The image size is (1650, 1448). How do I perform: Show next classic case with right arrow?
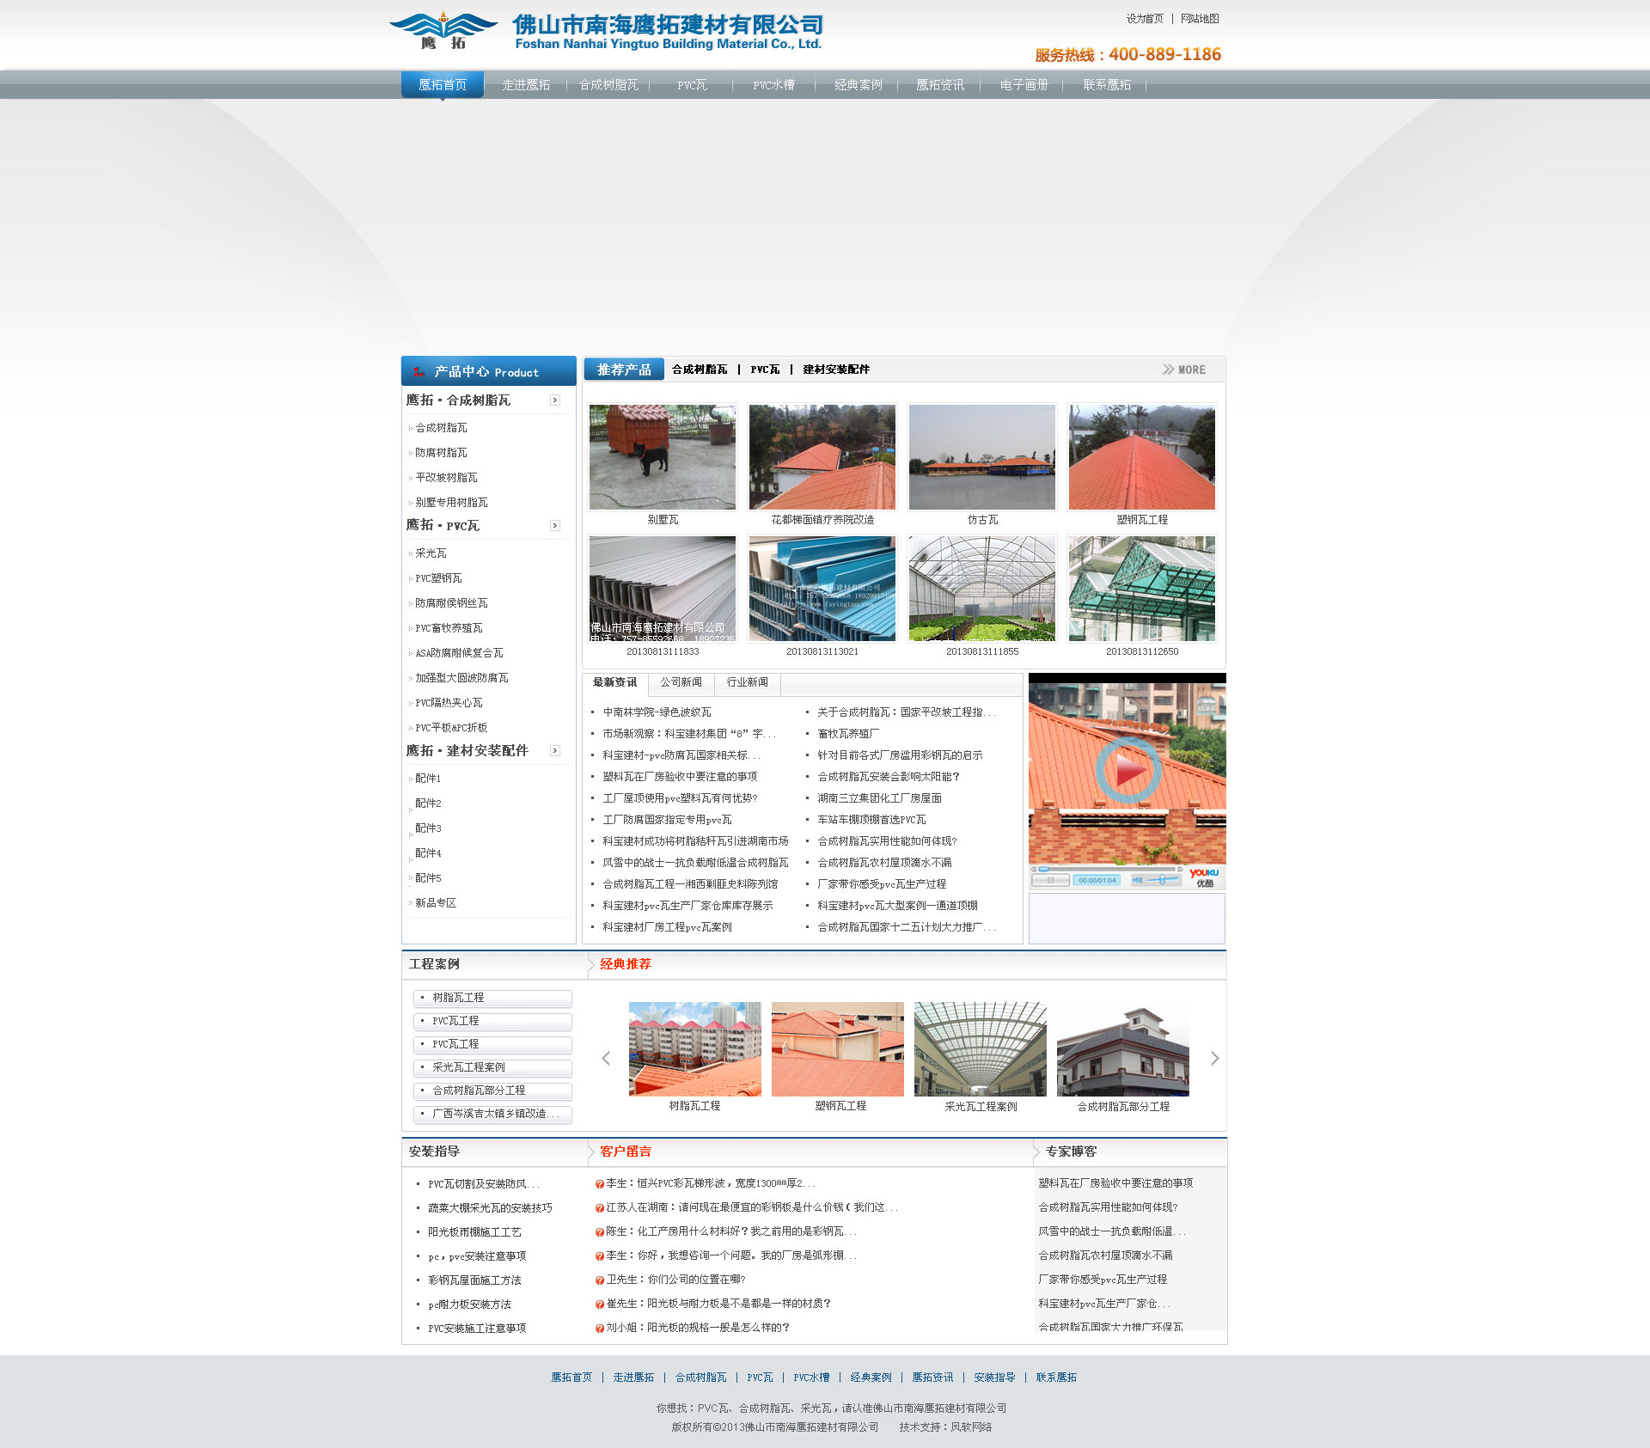(x=1214, y=1058)
